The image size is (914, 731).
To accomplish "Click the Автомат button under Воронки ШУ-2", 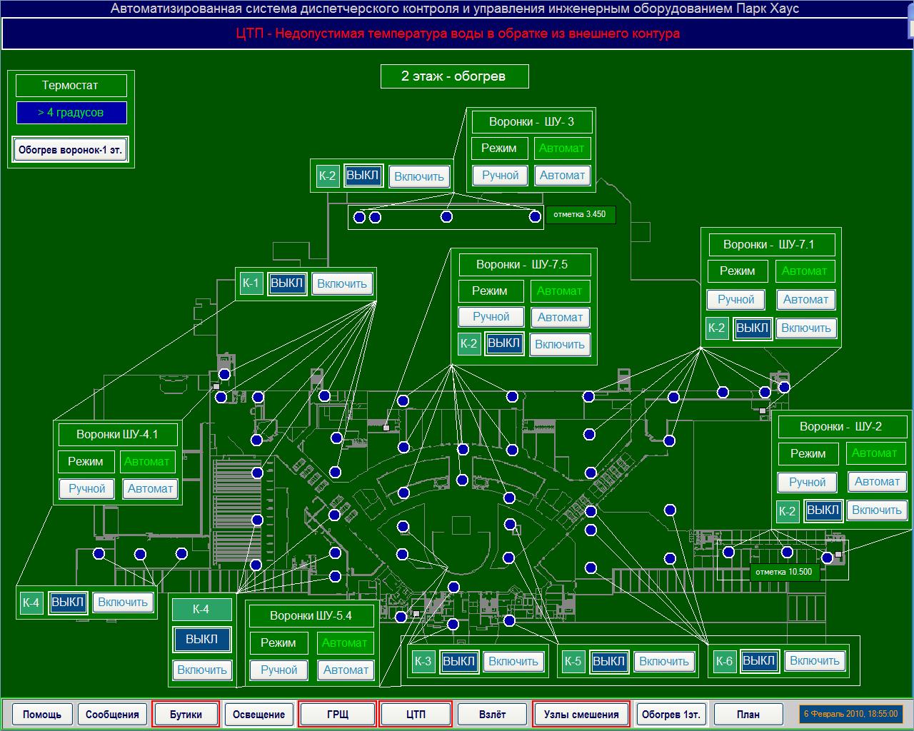I will (x=877, y=482).
